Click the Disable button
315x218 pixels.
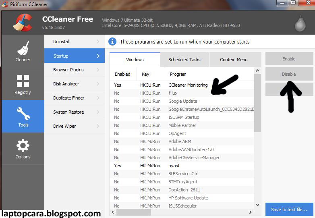tap(289, 74)
